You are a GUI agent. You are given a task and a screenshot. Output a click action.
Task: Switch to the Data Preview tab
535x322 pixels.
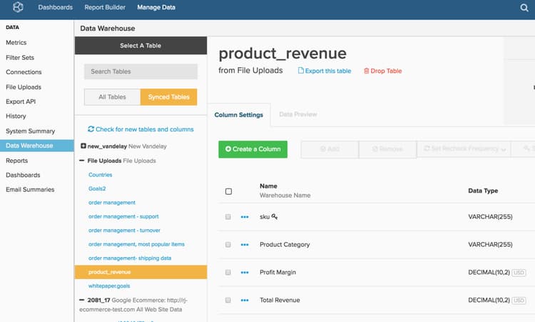pyautogui.click(x=297, y=114)
